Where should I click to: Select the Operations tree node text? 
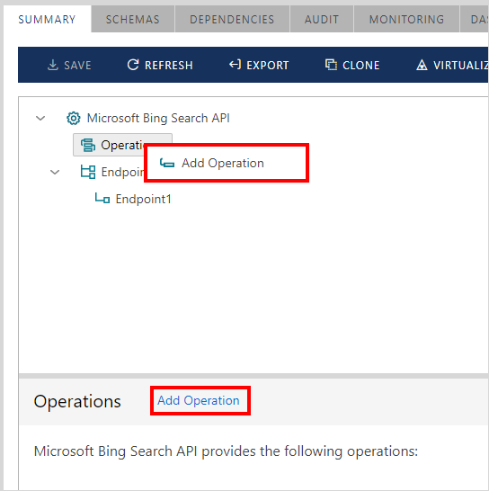[x=122, y=145]
